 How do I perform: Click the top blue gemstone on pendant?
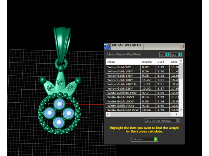point(60,104)
